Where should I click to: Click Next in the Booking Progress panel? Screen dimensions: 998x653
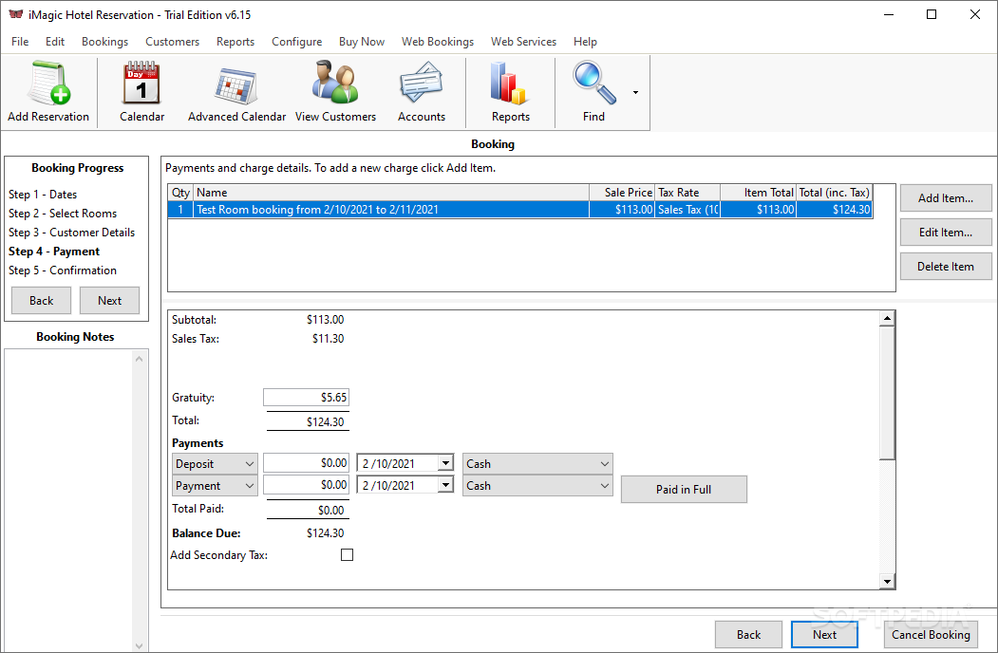109,301
